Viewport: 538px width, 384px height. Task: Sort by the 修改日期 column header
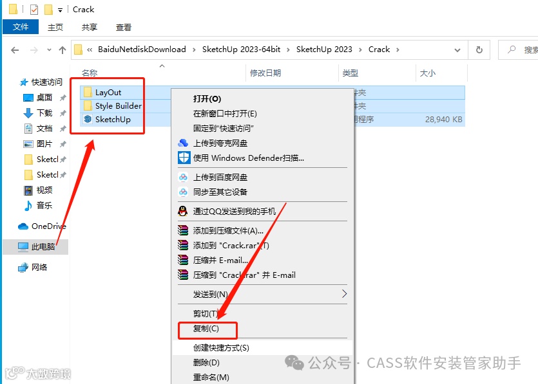(265, 73)
